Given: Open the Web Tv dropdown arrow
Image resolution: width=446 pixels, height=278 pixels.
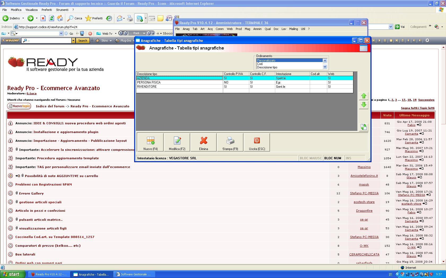Looking at the screenshot, I should (x=116, y=34).
